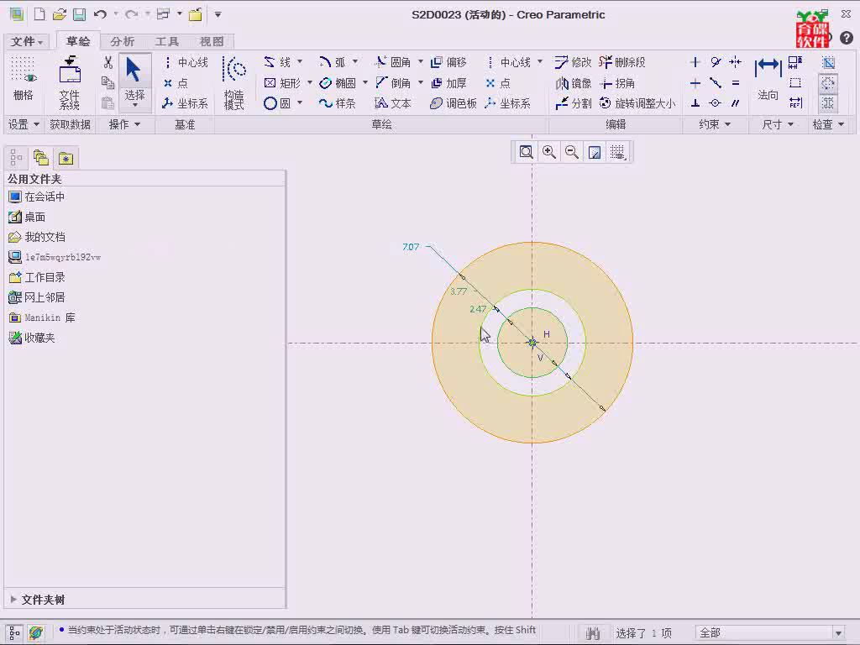
Task: Open In Session (在会话中) folder
Action: coord(36,197)
